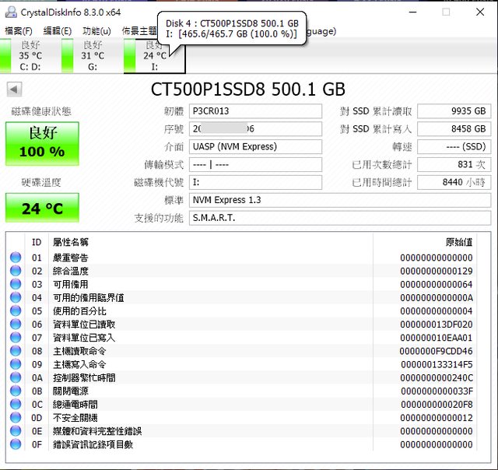Open the 功能(u) menu
This screenshot has height=470, width=498.
[96, 31]
